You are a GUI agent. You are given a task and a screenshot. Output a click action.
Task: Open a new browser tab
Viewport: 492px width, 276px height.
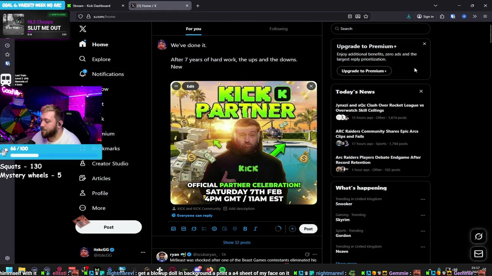pos(198,6)
